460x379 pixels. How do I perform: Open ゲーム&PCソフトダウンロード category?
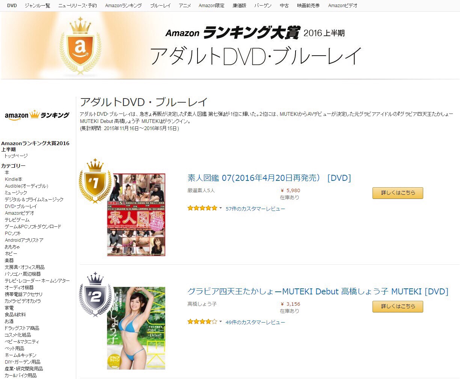click(x=33, y=227)
